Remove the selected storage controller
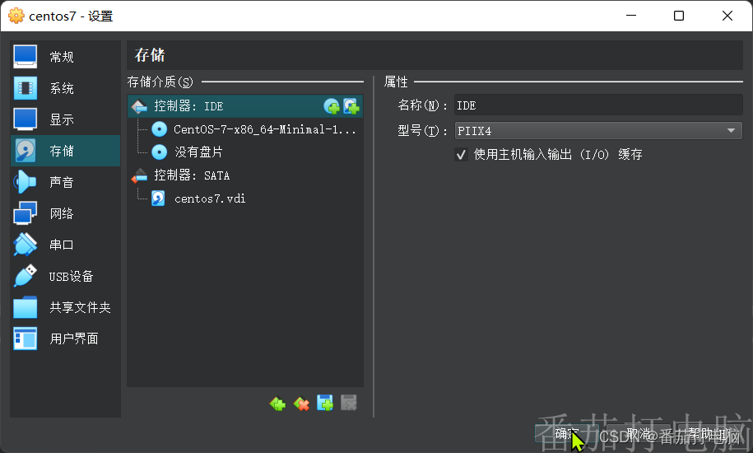This screenshot has width=753, height=453. [301, 404]
